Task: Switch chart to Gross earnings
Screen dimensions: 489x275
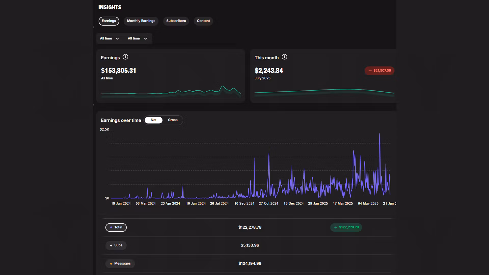Action: (x=173, y=120)
